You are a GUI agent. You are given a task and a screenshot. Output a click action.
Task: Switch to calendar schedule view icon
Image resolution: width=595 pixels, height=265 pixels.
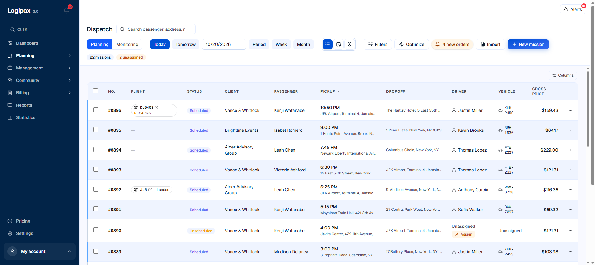click(338, 44)
